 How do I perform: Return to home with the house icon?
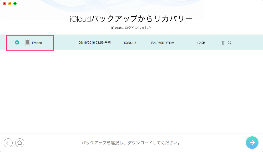[x=20, y=143]
